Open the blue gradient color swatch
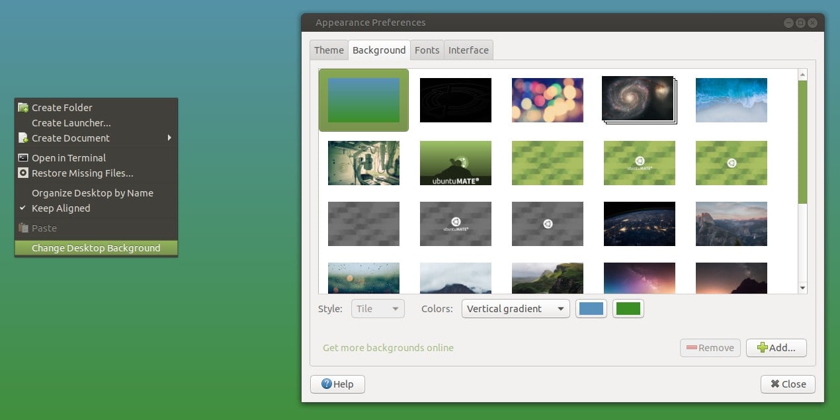 tap(591, 309)
